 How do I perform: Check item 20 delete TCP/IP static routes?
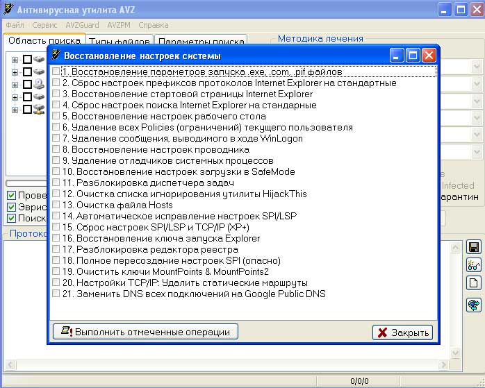coord(56,282)
